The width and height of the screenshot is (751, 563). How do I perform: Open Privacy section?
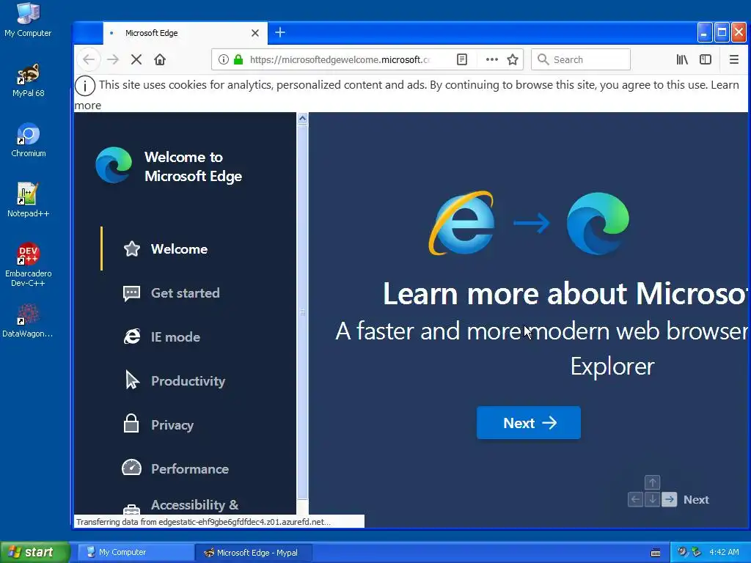(172, 425)
